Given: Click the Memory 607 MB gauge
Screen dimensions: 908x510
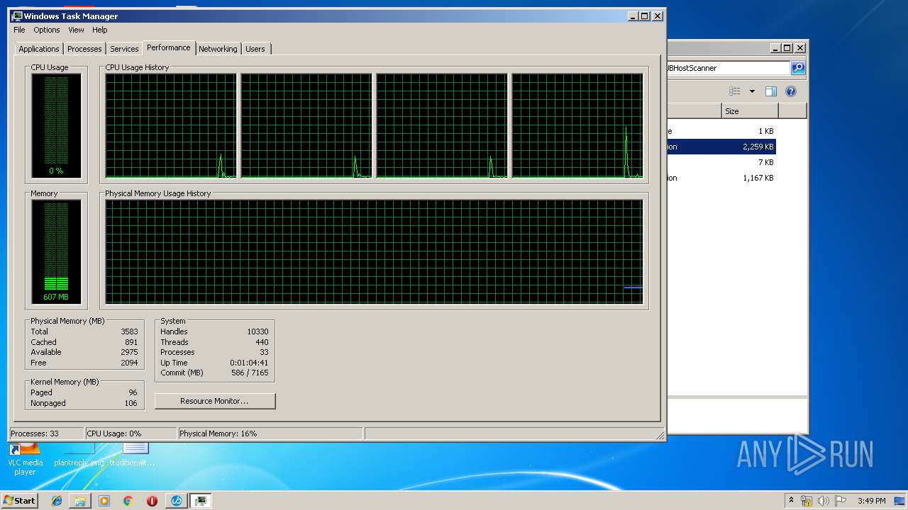Looking at the screenshot, I should (56, 251).
